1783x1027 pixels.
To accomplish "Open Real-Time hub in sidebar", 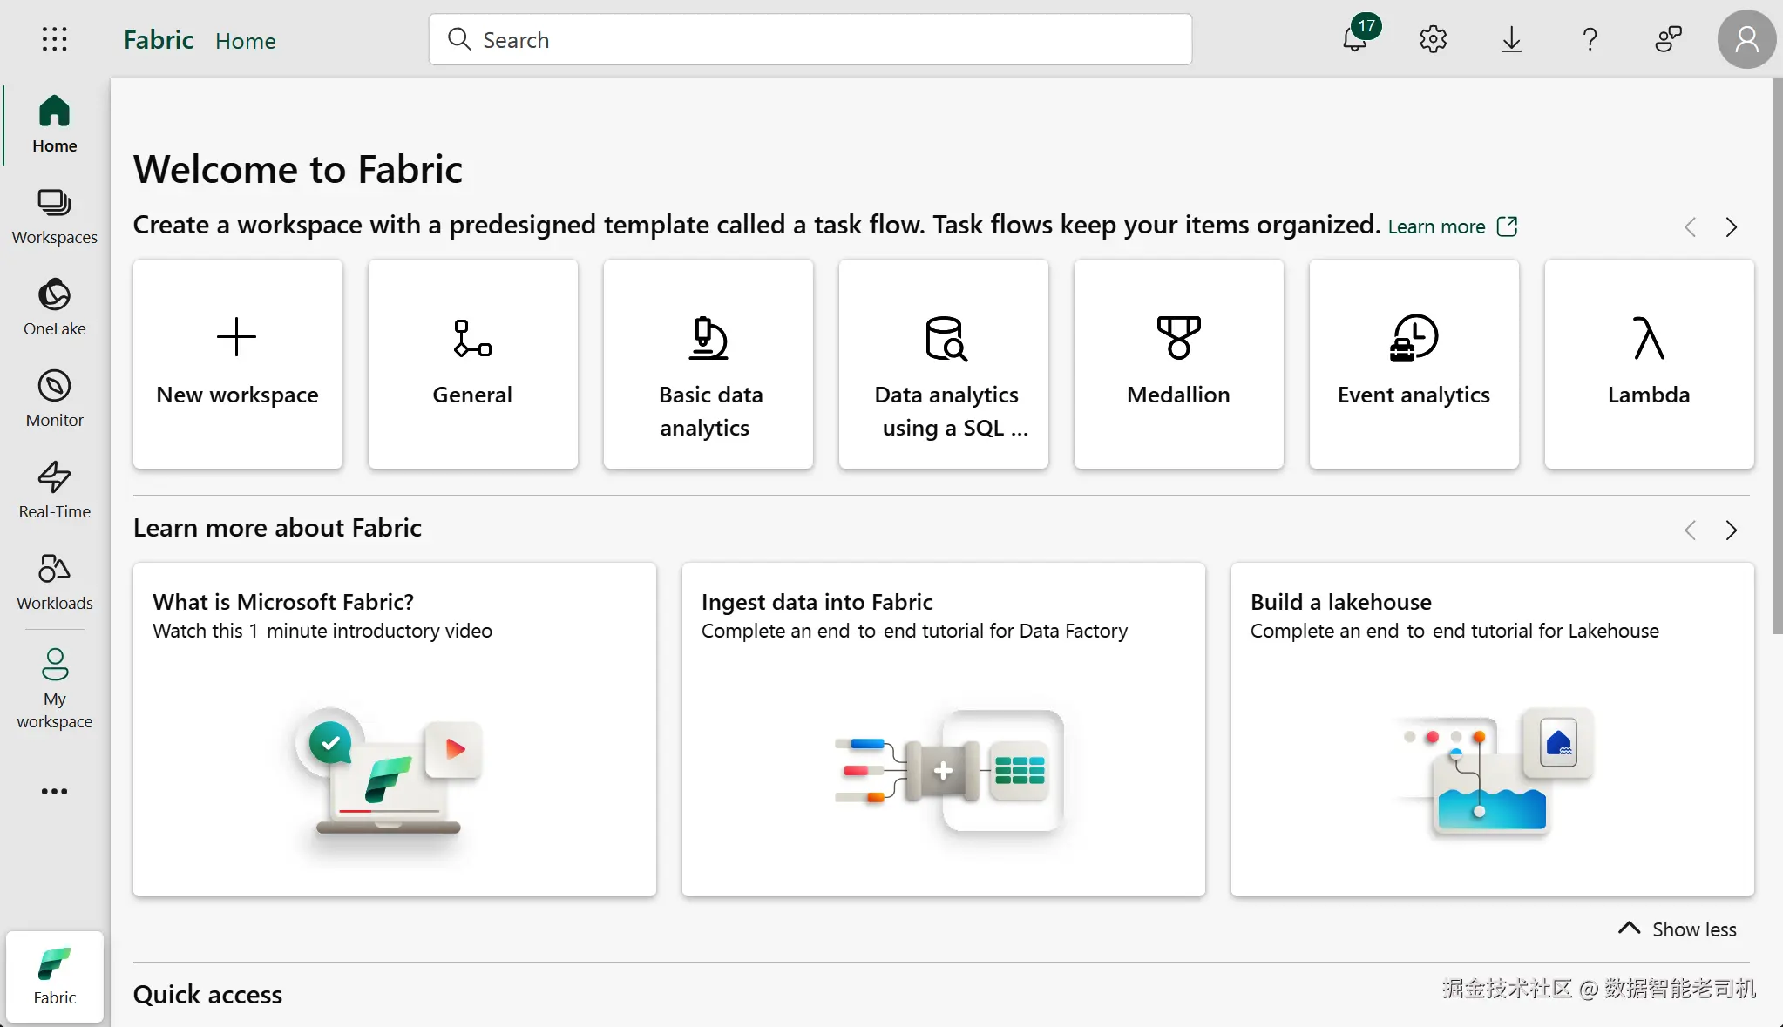I will tap(54, 490).
